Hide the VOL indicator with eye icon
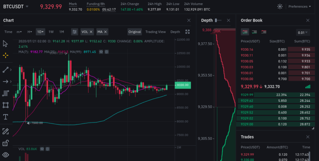 click(42, 149)
